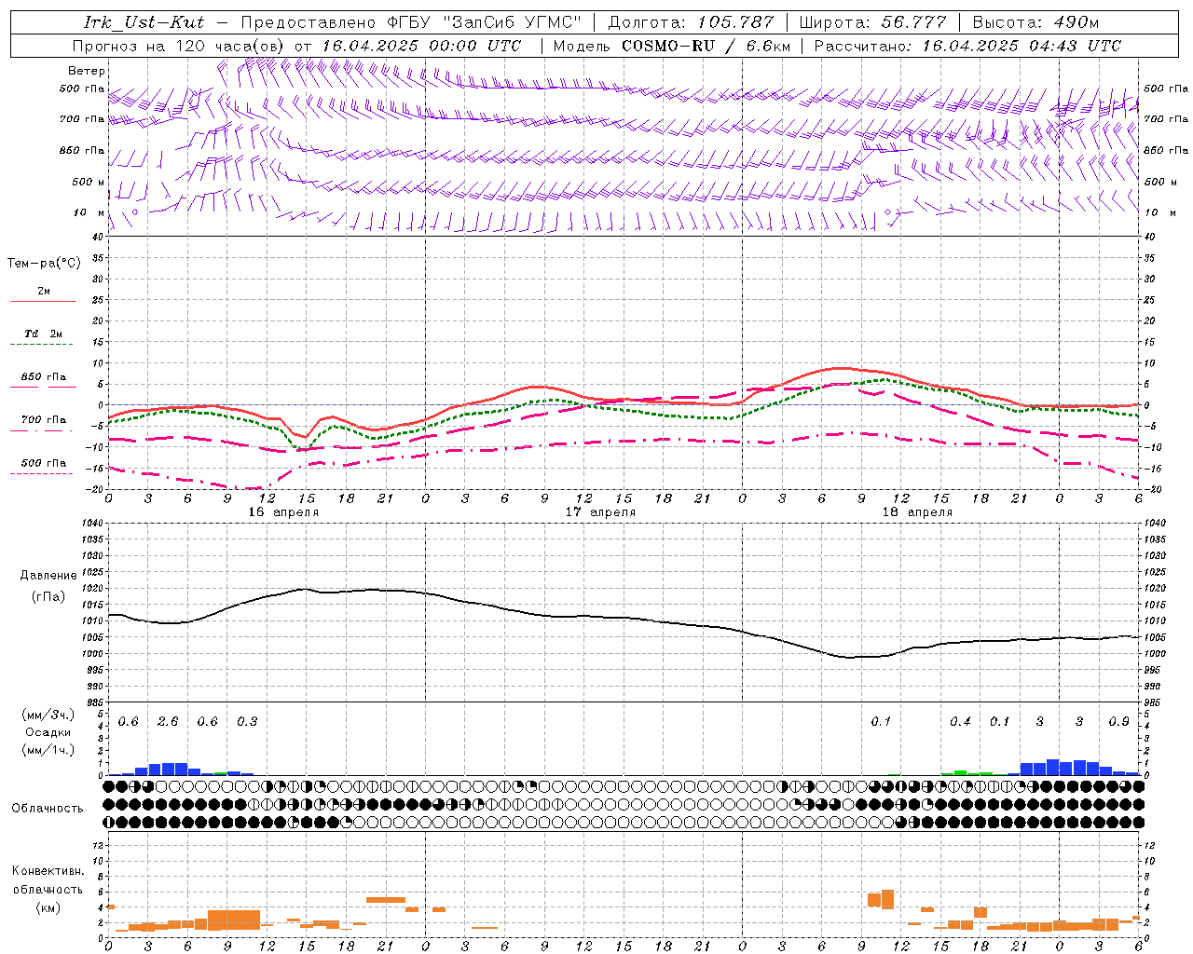1193x954 pixels.
Task: Select the longitude value Долгота: 105.787
Action: pyautogui.click(x=691, y=22)
